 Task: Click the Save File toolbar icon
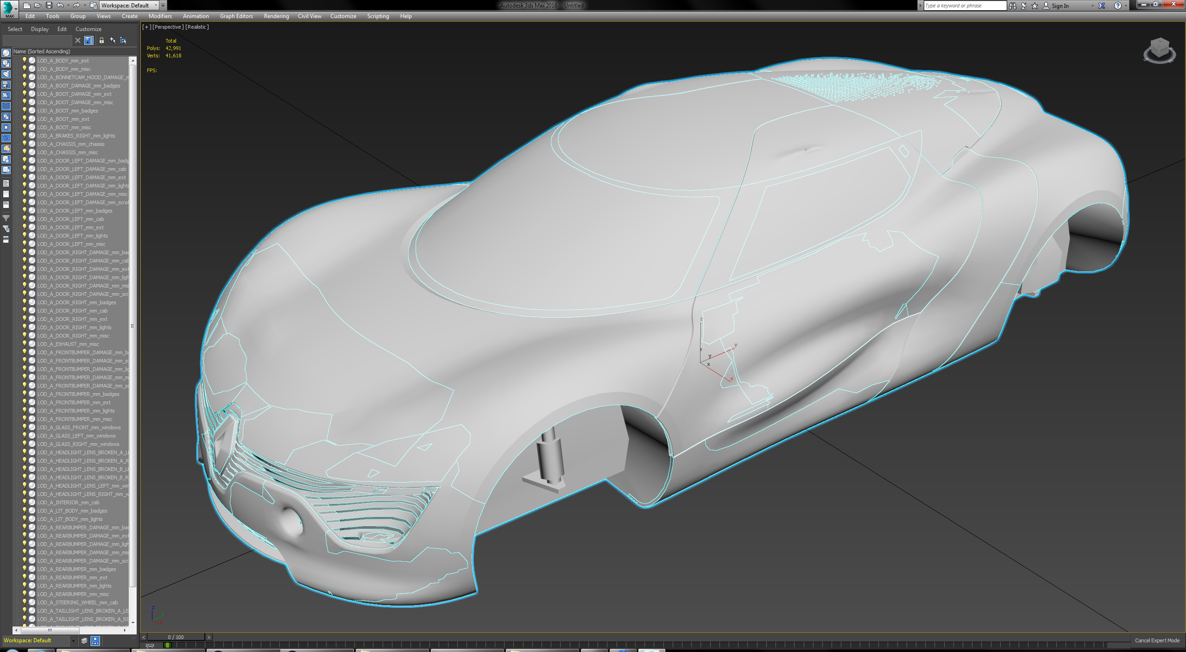click(x=49, y=6)
